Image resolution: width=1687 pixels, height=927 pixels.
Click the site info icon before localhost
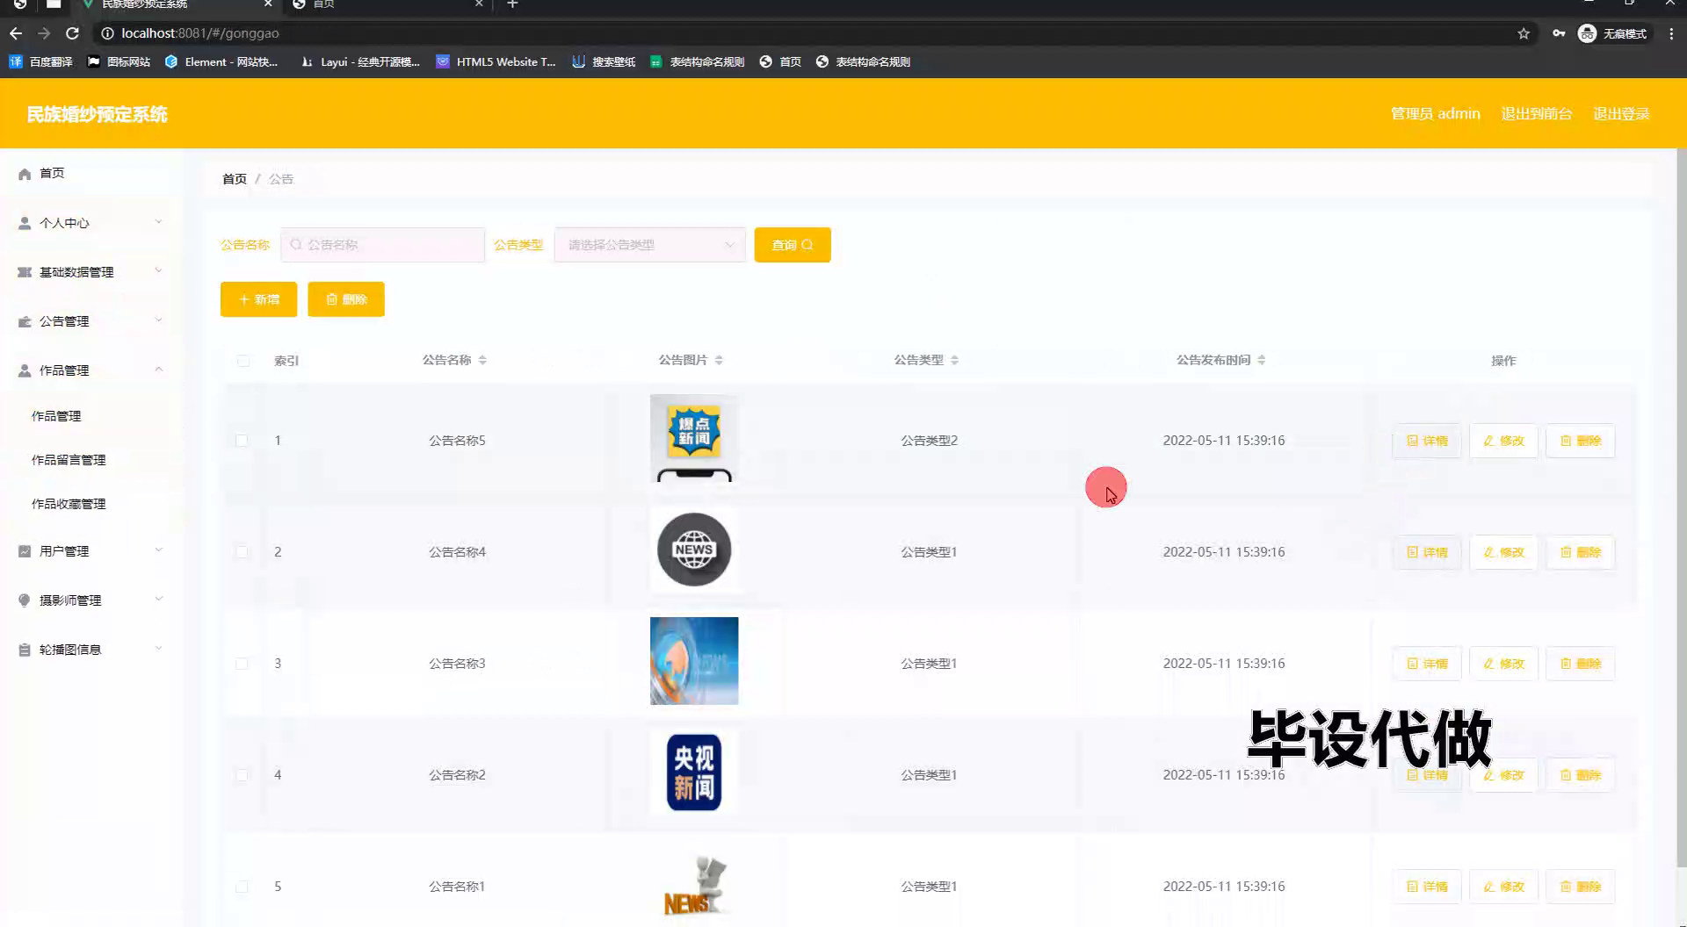tap(107, 33)
